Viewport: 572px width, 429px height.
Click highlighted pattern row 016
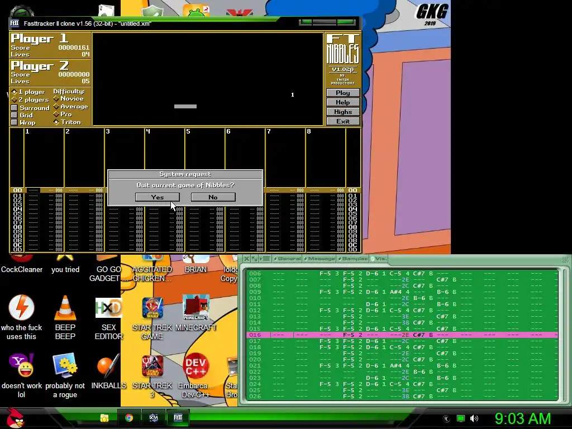[x=402, y=335]
